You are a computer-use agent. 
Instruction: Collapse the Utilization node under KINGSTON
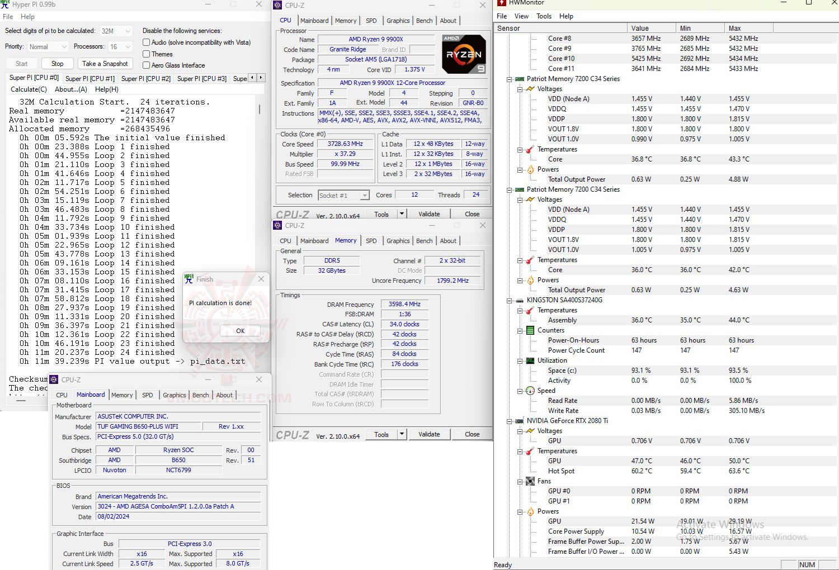[520, 361]
